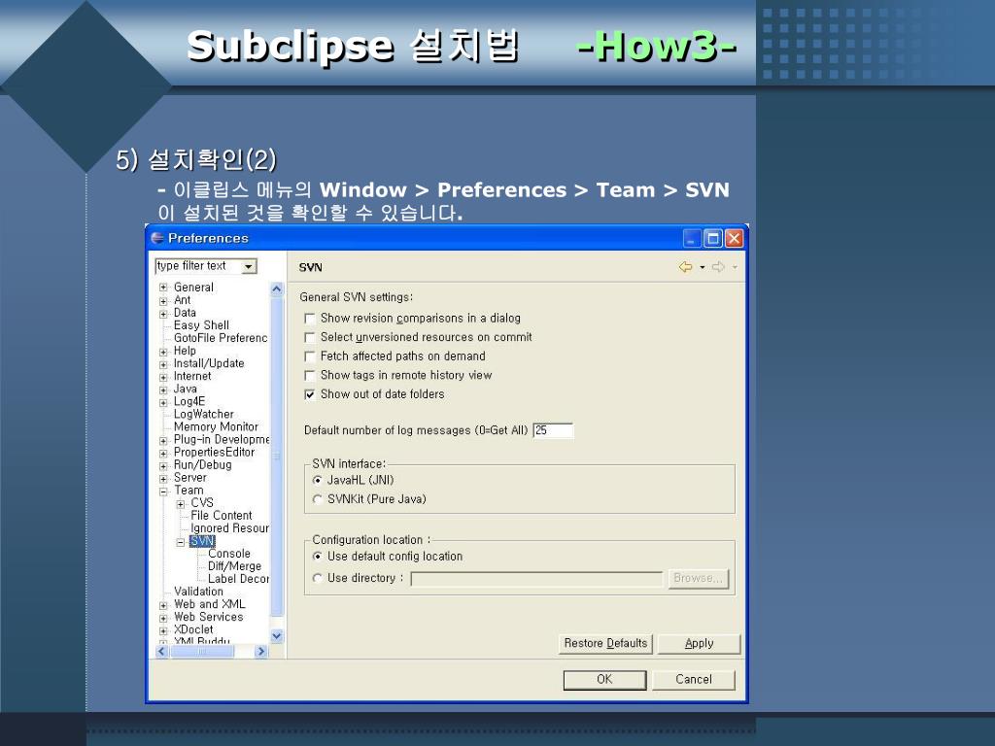
Task: Open the type filter text dropdown
Action: [250, 266]
